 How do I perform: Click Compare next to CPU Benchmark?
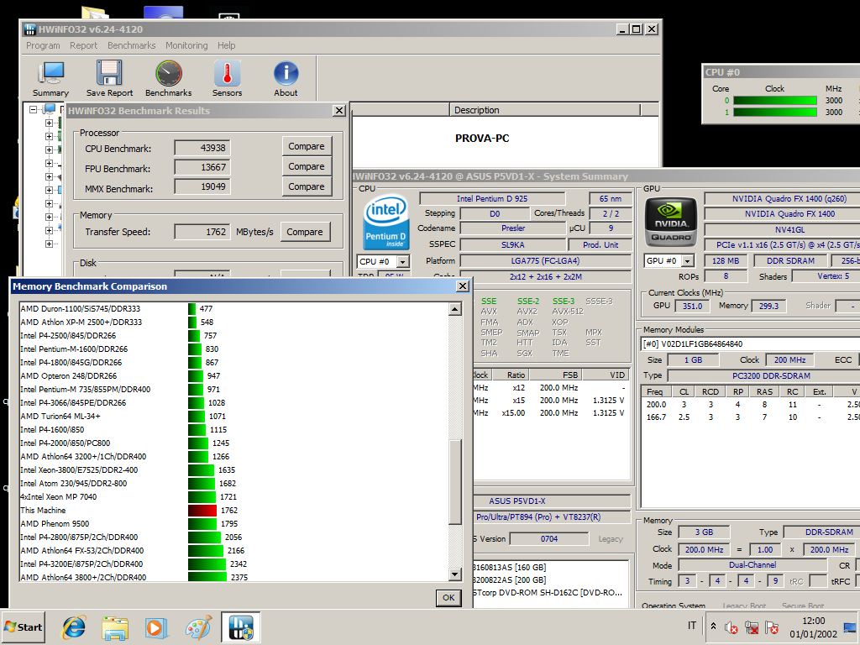[x=306, y=146]
